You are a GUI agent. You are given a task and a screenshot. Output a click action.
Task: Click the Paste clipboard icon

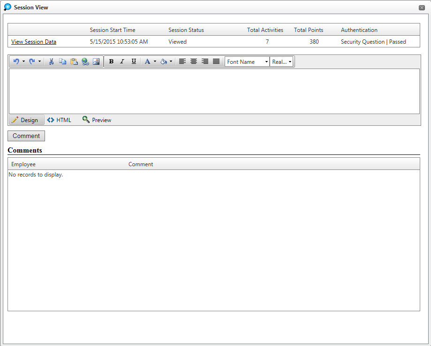coord(74,62)
